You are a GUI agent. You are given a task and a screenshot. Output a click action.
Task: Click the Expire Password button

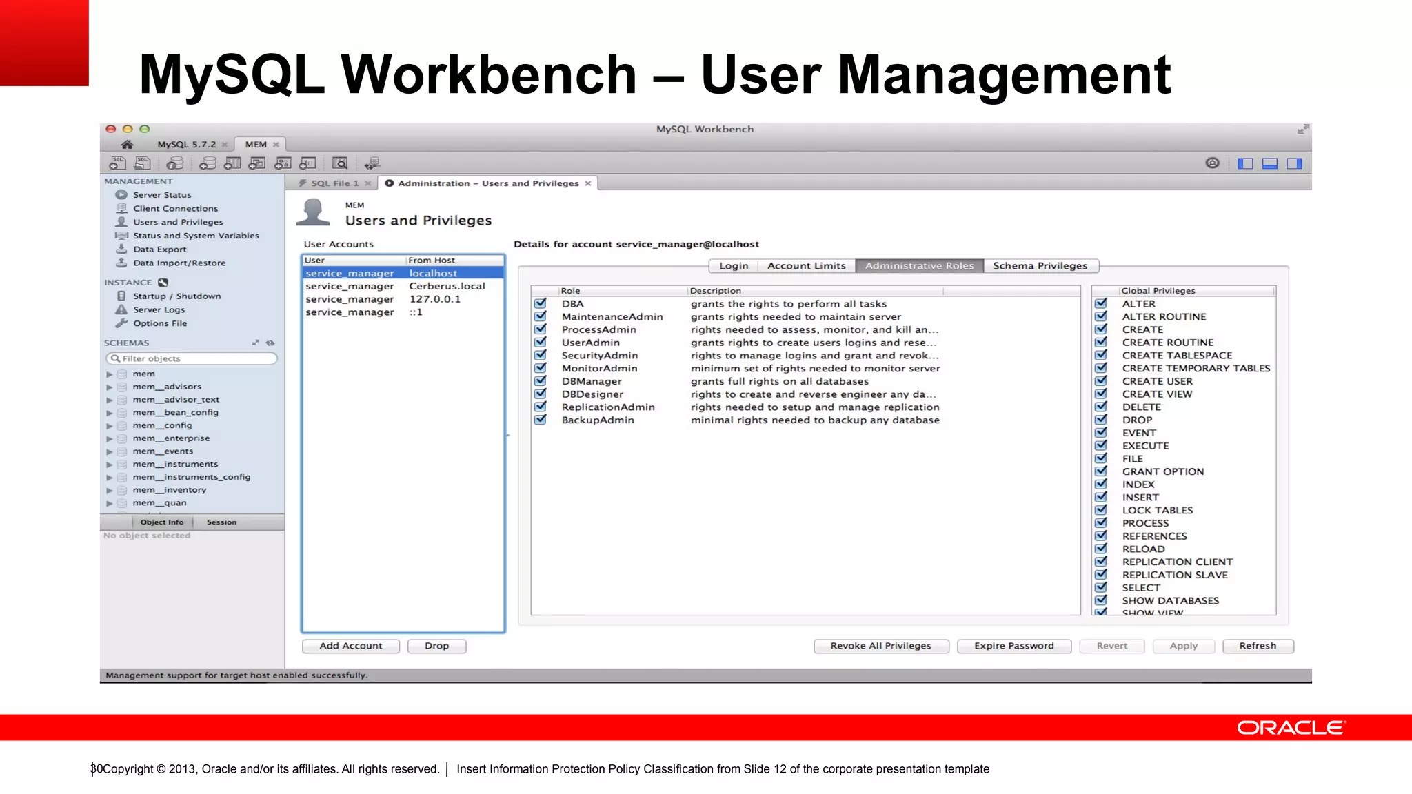click(x=1013, y=646)
